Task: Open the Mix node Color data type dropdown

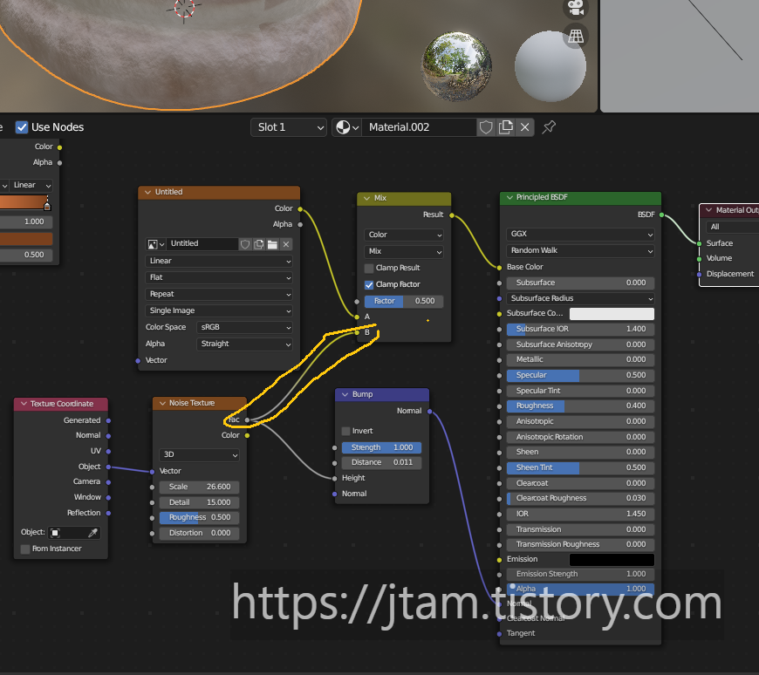Action: tap(404, 235)
